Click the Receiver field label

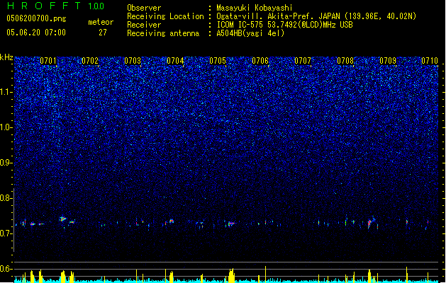pyautogui.click(x=144, y=25)
